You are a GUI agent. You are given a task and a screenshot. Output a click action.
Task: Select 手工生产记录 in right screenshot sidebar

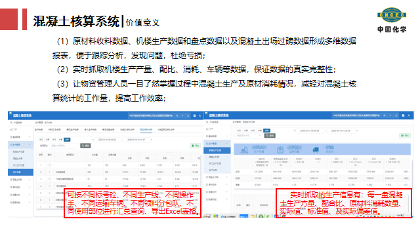[x=215, y=163]
